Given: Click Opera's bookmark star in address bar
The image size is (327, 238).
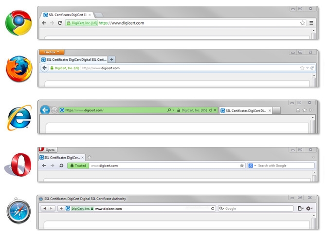Looking at the screenshot, I should coord(242,165).
